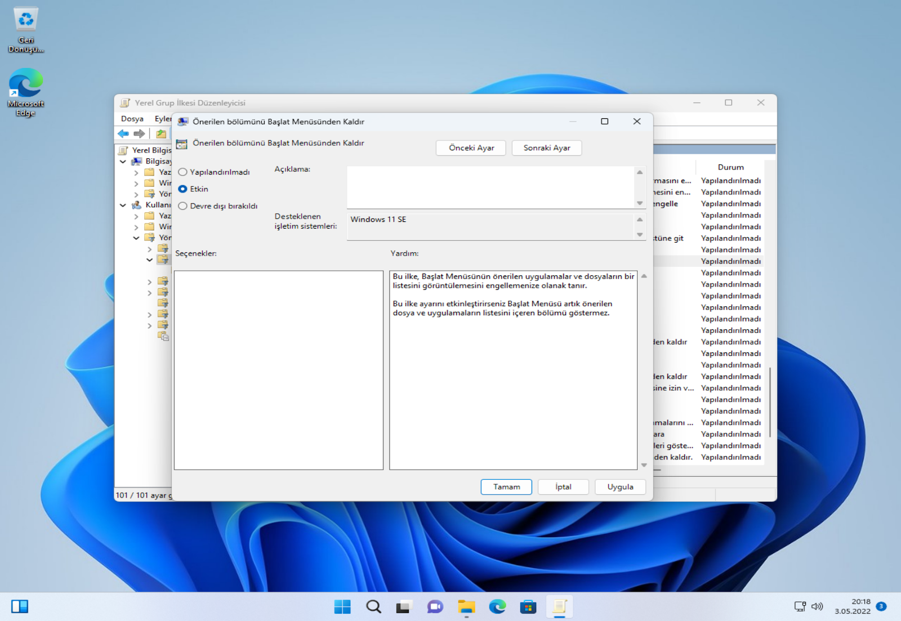This screenshot has width=901, height=621.
Task: Open the notification badge showing 3
Action: coord(881,606)
